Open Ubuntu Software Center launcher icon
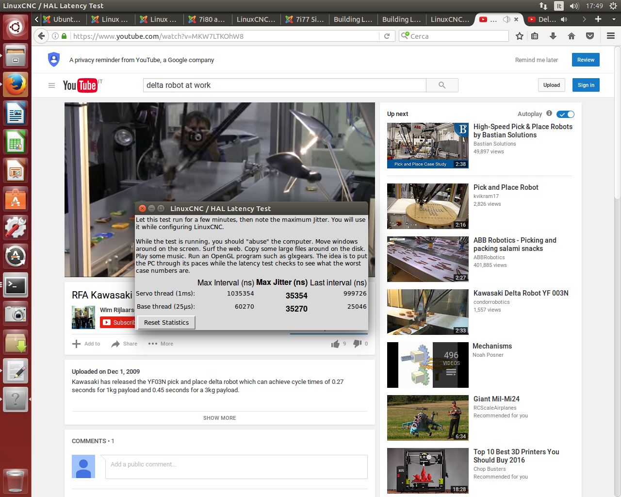The height and width of the screenshot is (497, 621). (x=16, y=199)
